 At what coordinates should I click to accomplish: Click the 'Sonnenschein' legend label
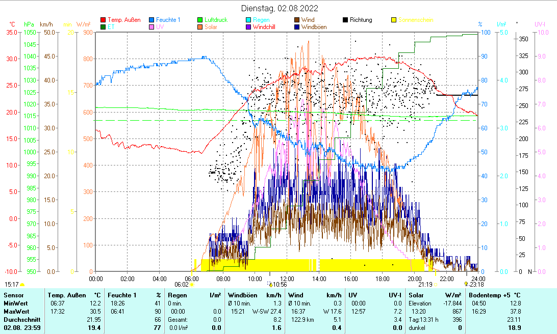click(416, 20)
